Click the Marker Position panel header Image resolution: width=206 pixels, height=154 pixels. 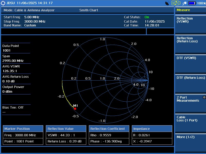(23, 129)
